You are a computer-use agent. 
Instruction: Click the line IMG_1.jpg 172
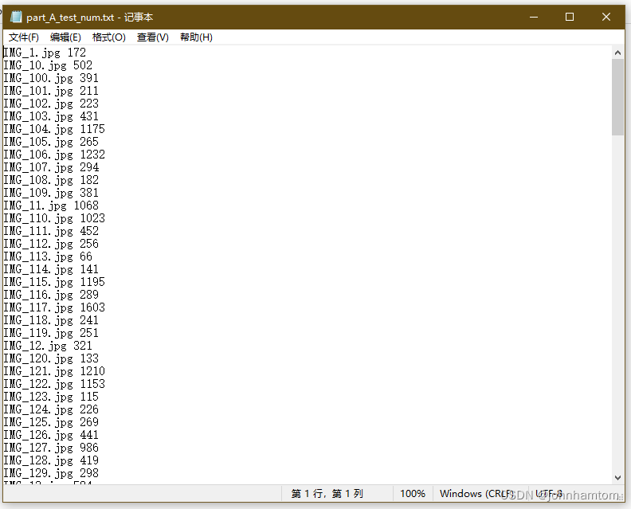coord(45,53)
